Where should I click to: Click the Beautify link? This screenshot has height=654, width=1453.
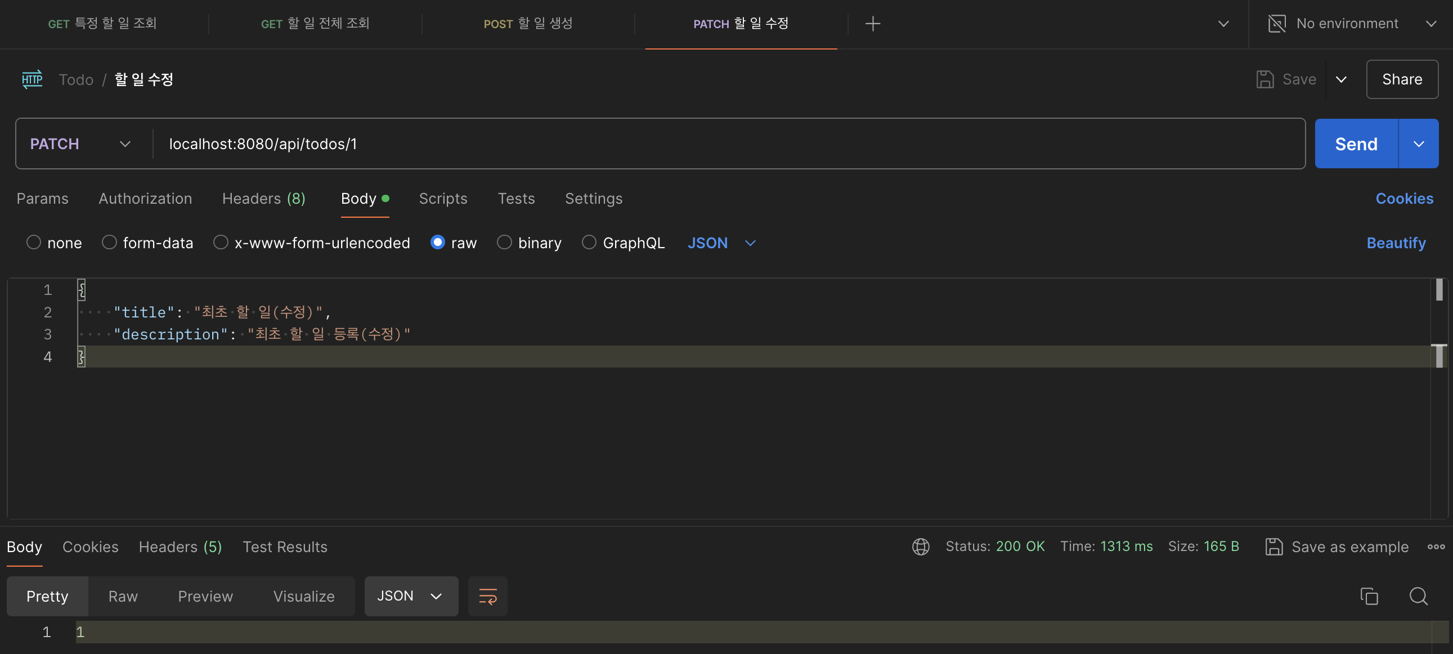(1396, 243)
